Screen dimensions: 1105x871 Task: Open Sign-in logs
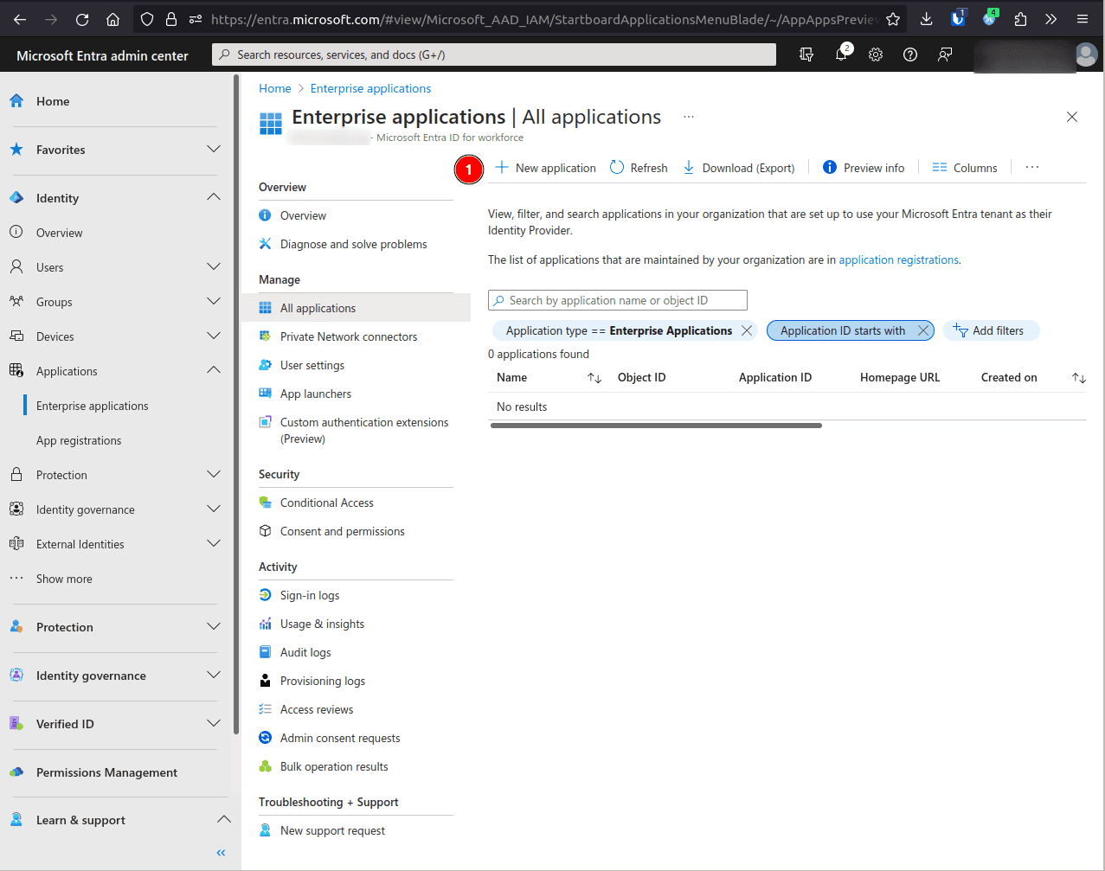pos(310,595)
